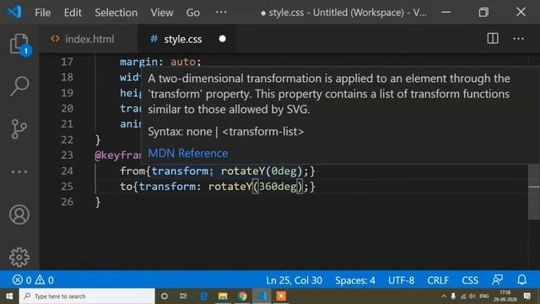Open the File menu
540x304 pixels.
tap(43, 13)
